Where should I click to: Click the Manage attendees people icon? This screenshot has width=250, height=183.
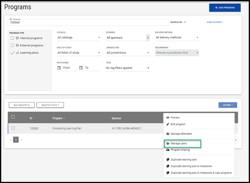pos(168,134)
